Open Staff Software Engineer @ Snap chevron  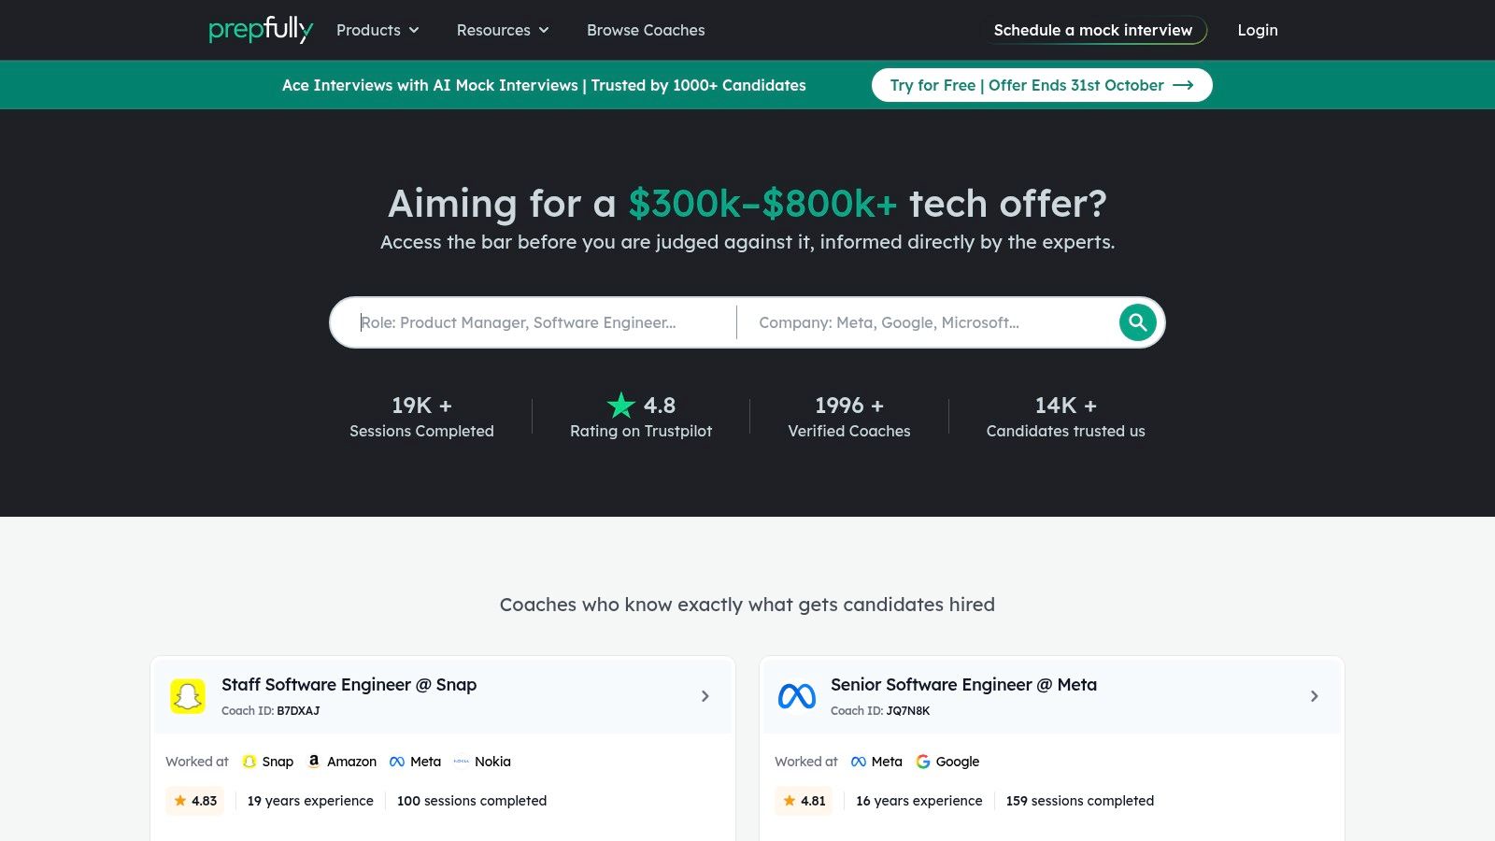(705, 696)
